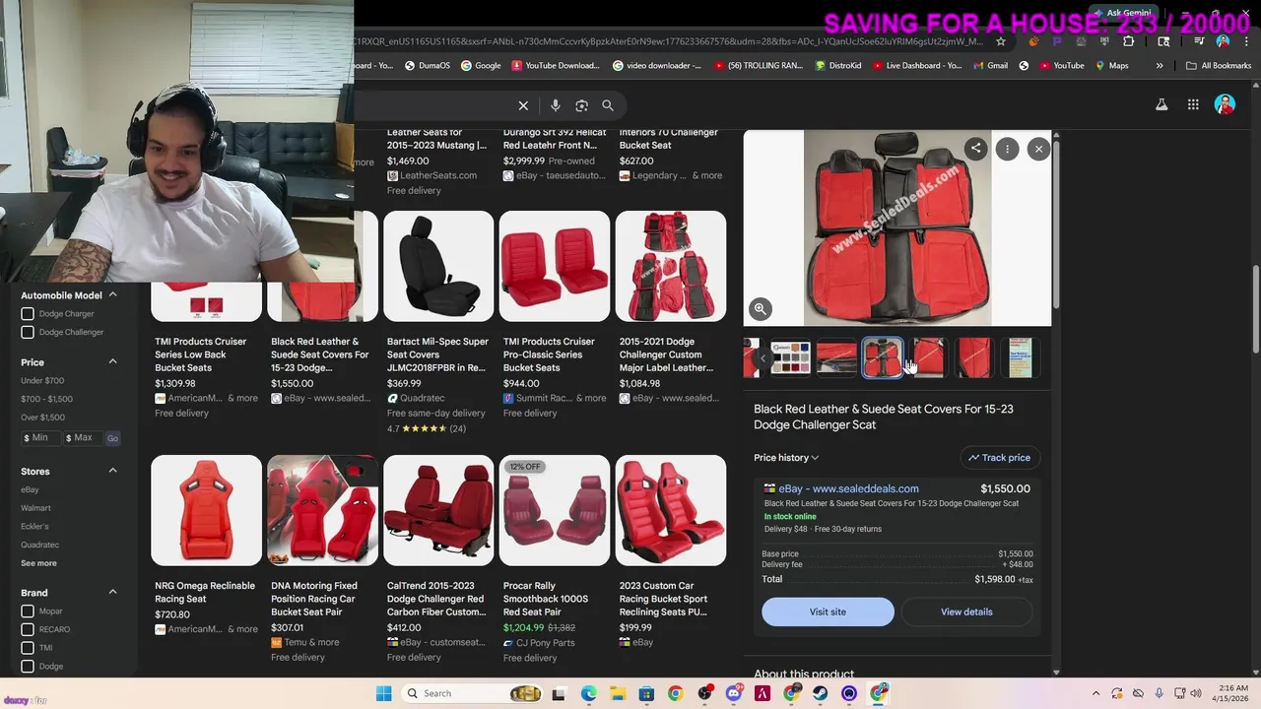
Task: Open Microsoft Store from taskbar
Action: 646,693
